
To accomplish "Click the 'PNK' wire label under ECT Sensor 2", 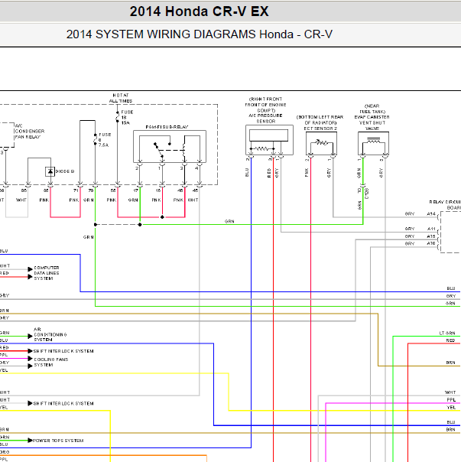I will click(x=307, y=172).
